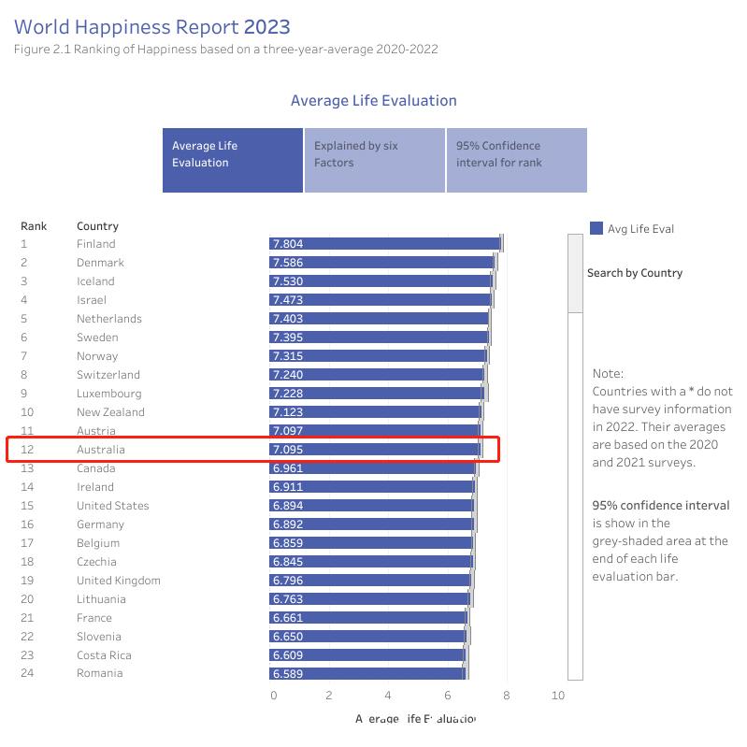Click the World Happiness Report 2023 title
Viewport: 747px width, 747px height.
[x=152, y=27]
